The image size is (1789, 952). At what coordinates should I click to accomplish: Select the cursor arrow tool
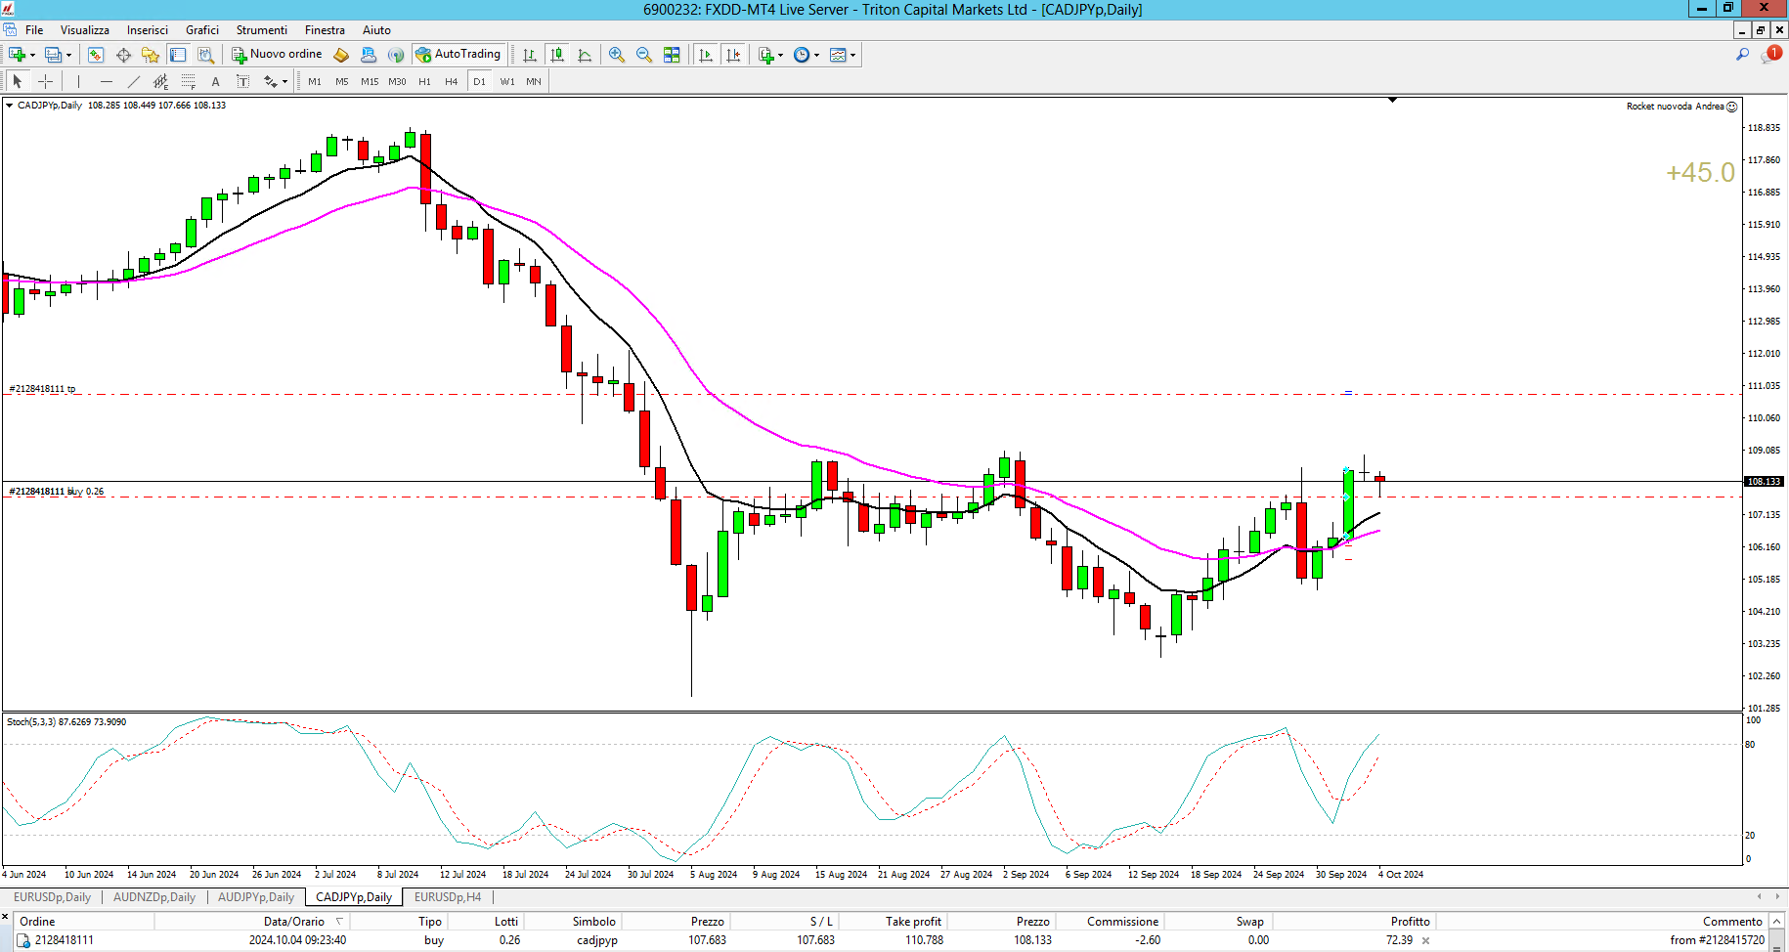(18, 81)
